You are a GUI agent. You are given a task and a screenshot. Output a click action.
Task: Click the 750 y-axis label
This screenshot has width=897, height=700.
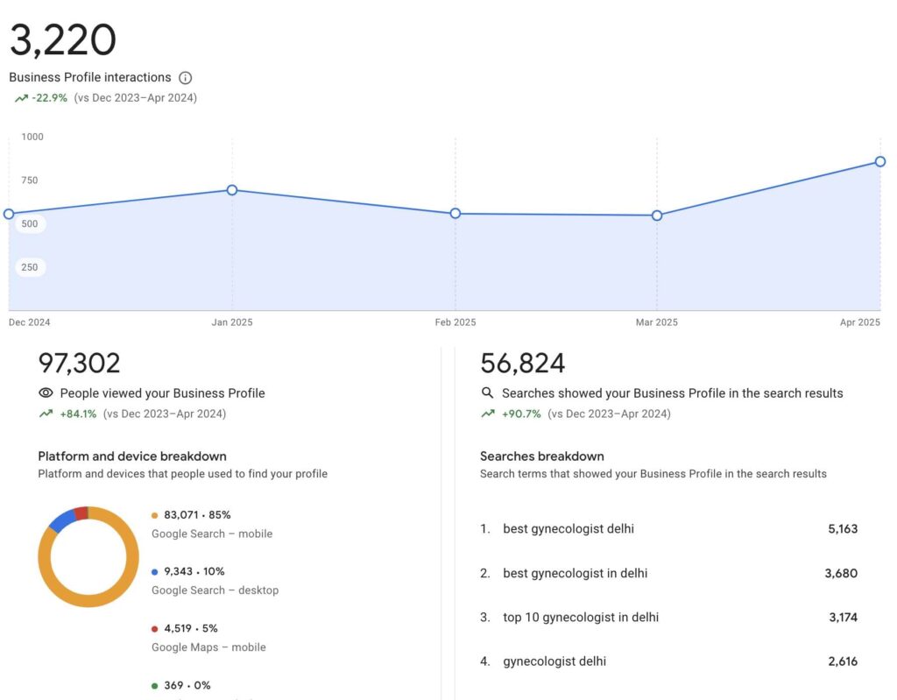coord(30,180)
